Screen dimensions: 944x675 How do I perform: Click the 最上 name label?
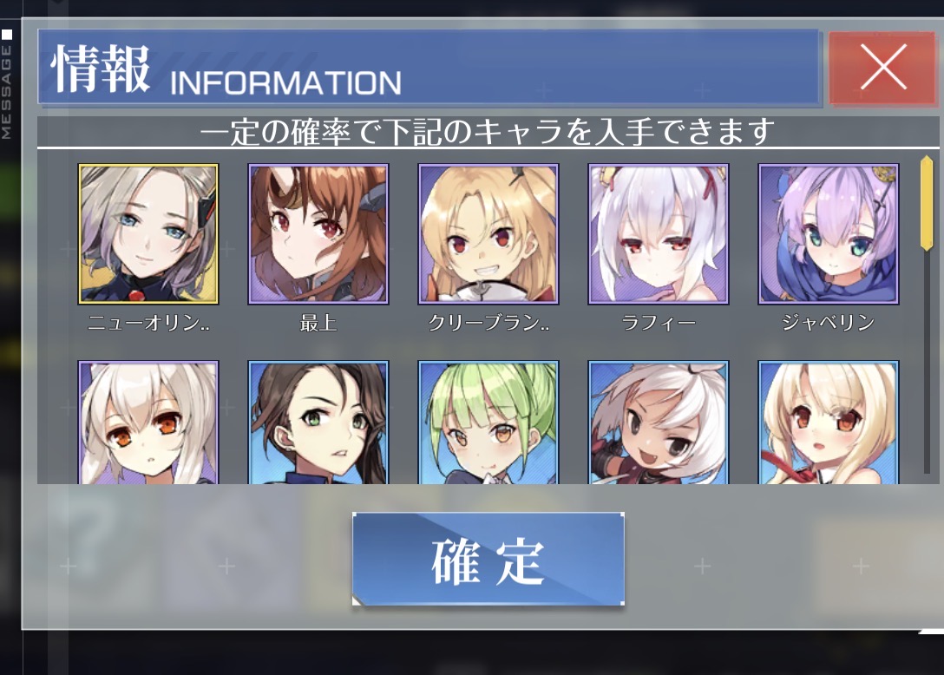point(318,324)
